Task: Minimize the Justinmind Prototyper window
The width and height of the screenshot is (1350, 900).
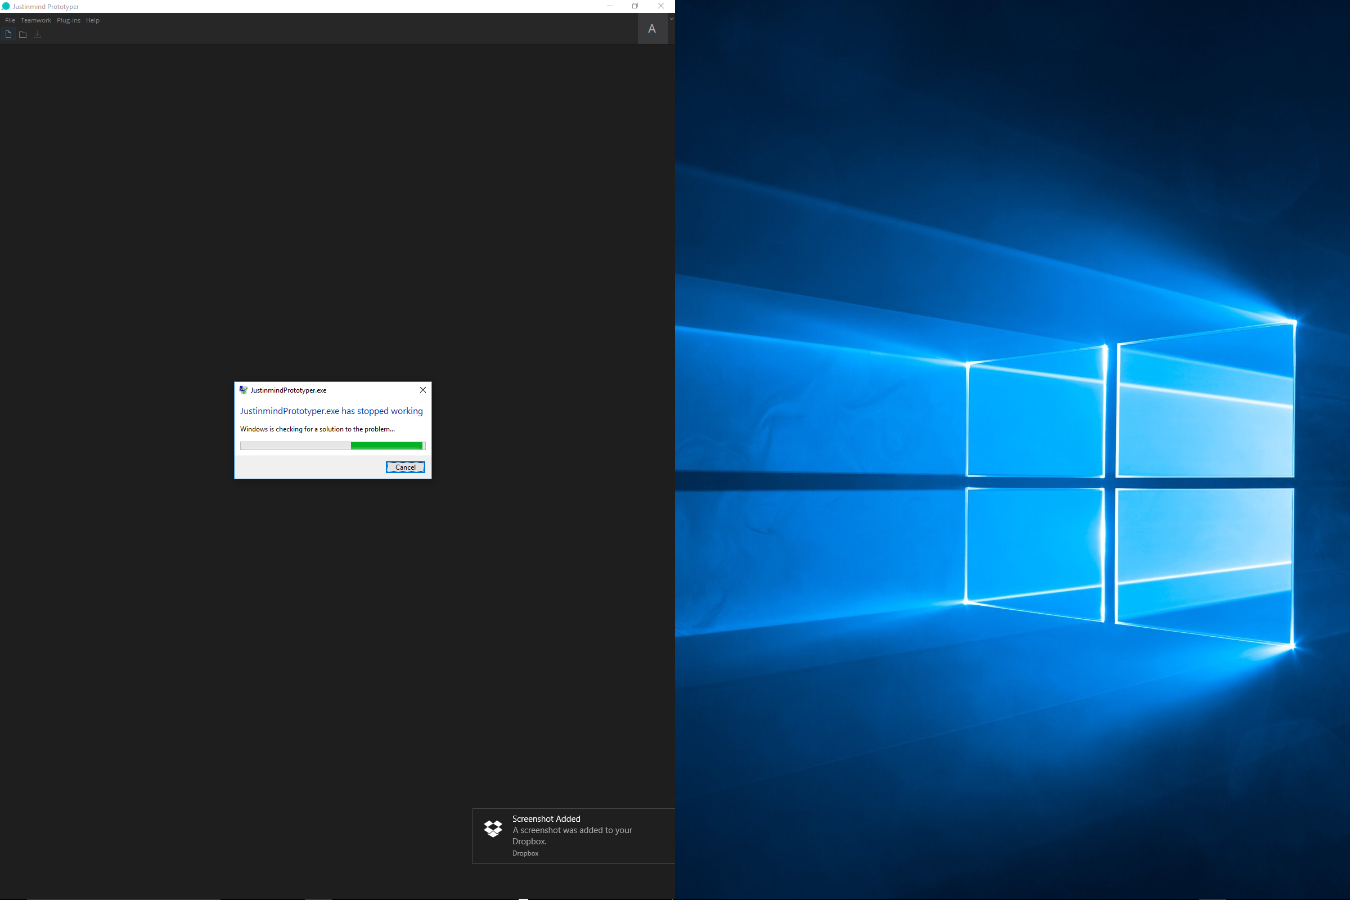Action: 610,6
